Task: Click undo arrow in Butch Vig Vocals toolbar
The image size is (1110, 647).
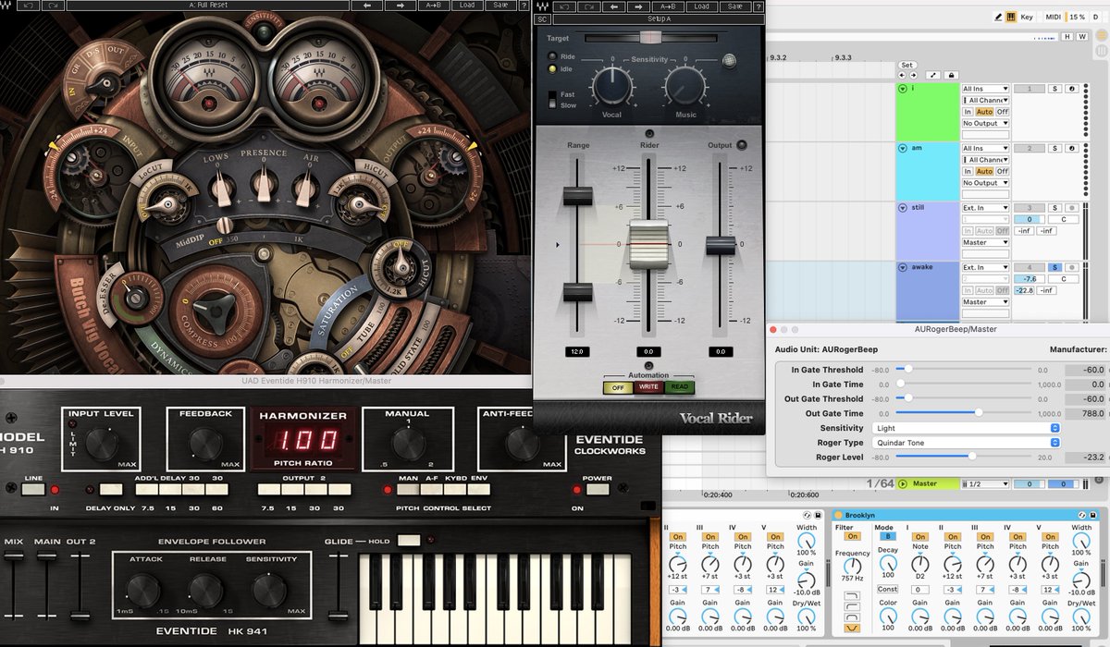Action: (28, 6)
